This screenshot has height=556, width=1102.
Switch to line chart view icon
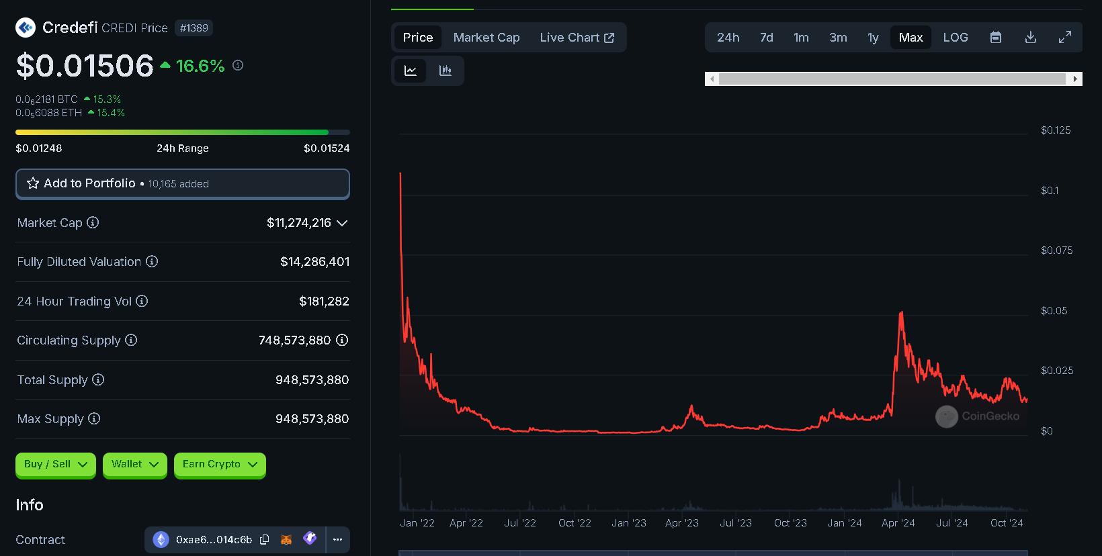click(x=411, y=71)
